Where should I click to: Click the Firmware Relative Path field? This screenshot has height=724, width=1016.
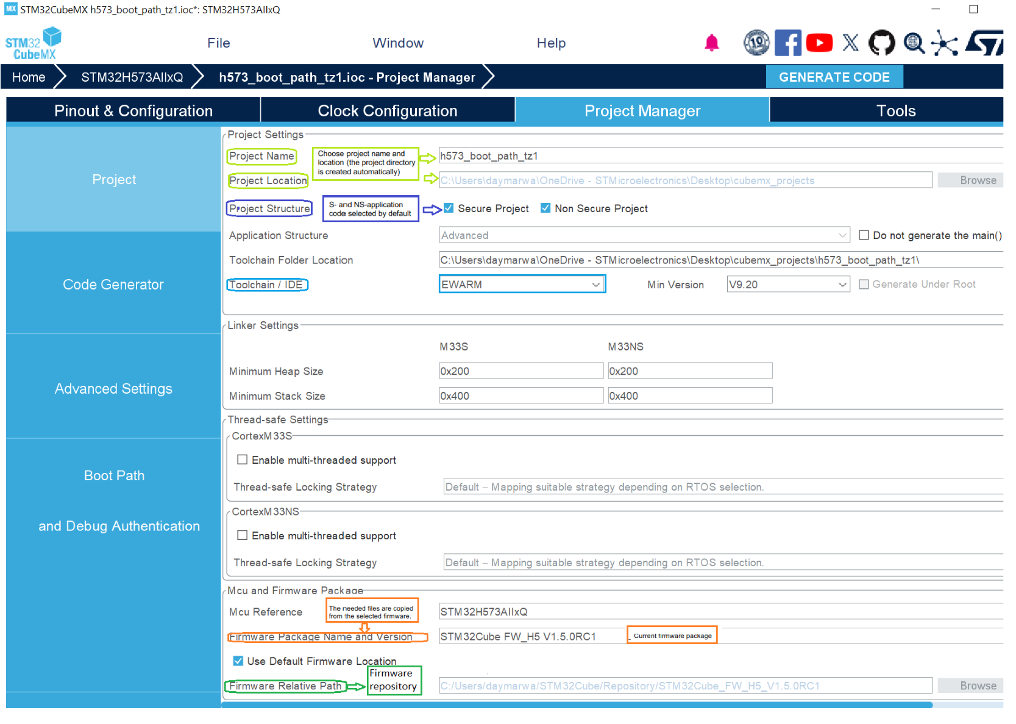point(686,686)
